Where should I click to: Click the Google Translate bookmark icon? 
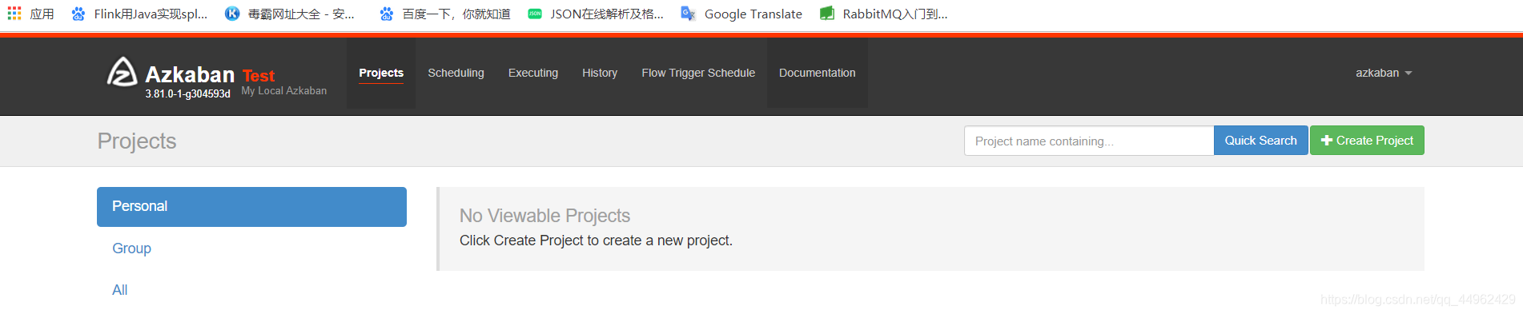click(688, 14)
